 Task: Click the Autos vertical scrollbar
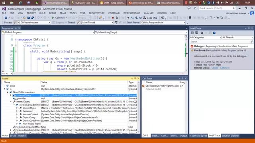pyautogui.click(x=139, y=107)
